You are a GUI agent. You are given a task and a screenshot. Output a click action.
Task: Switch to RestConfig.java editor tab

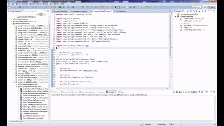coord(121,11)
